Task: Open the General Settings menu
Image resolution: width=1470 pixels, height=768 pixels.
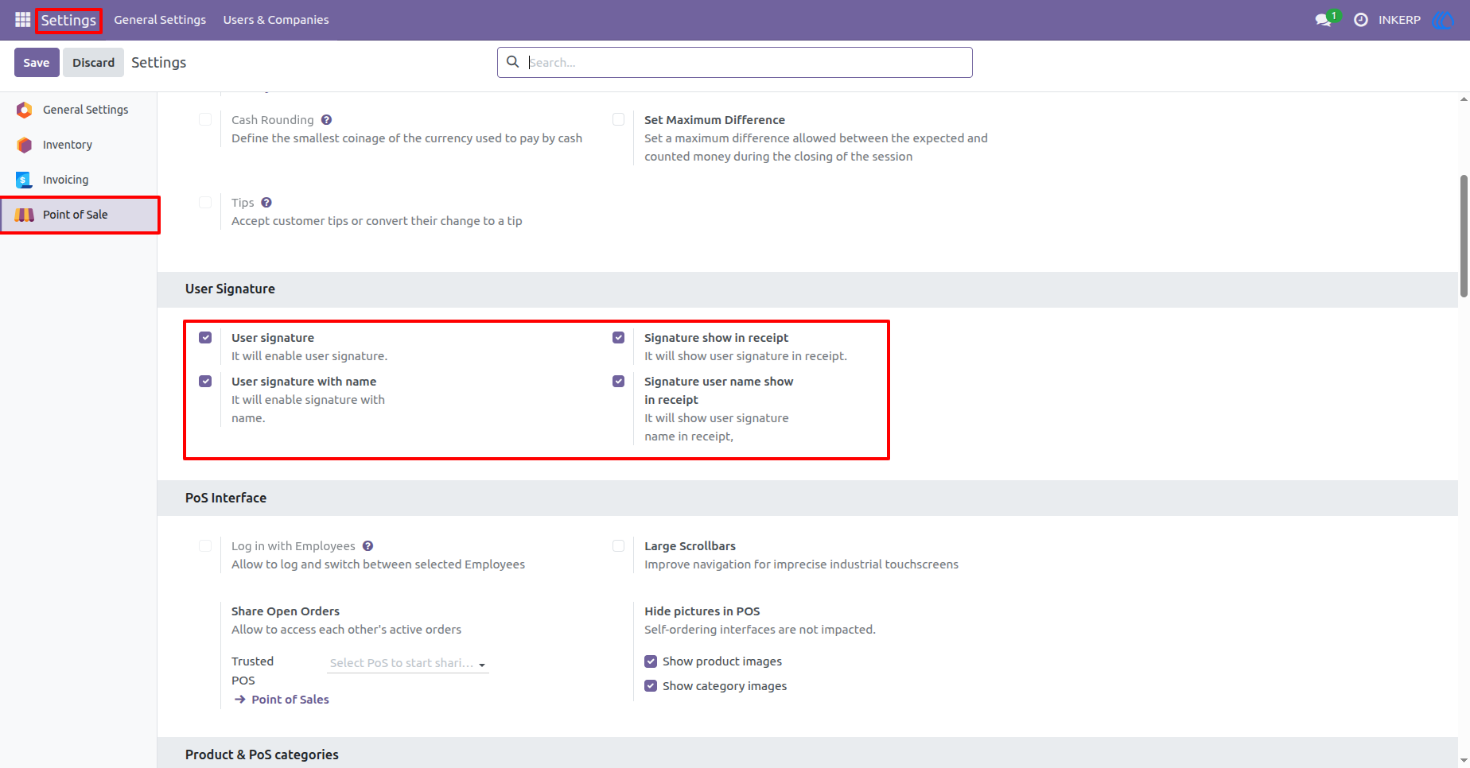Action: pos(160,20)
